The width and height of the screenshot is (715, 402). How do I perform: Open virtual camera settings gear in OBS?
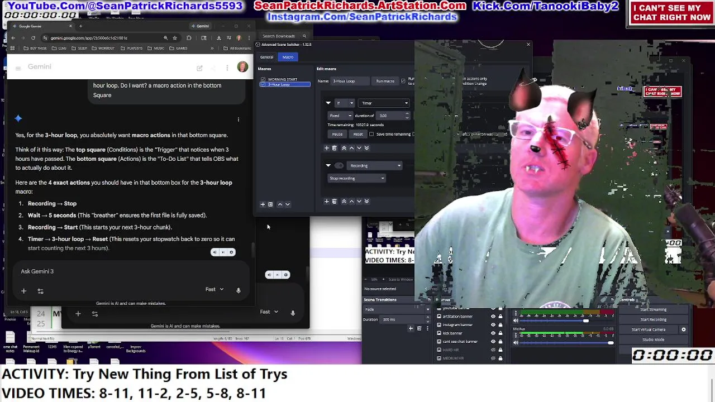coord(683,329)
